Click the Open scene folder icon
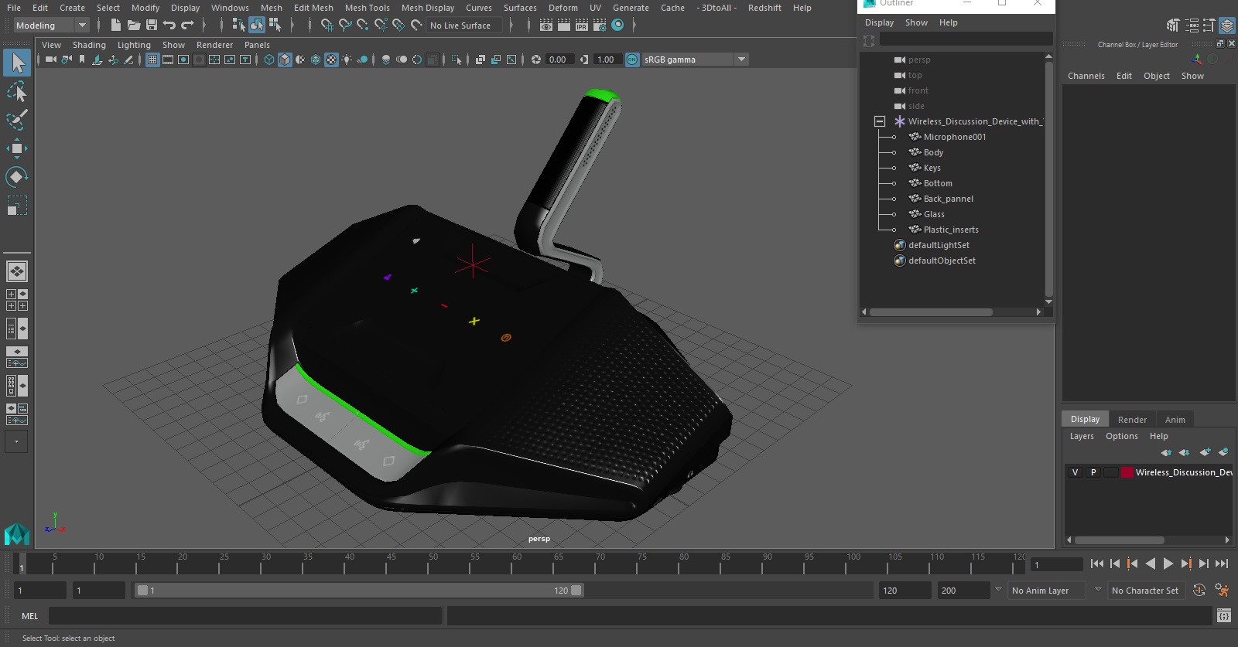This screenshot has height=647, width=1238. click(x=133, y=26)
